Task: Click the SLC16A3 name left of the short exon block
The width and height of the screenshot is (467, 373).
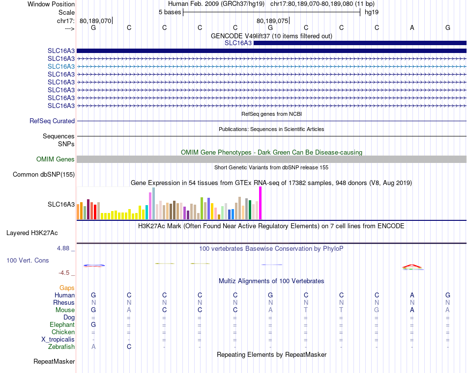Action: (238, 43)
